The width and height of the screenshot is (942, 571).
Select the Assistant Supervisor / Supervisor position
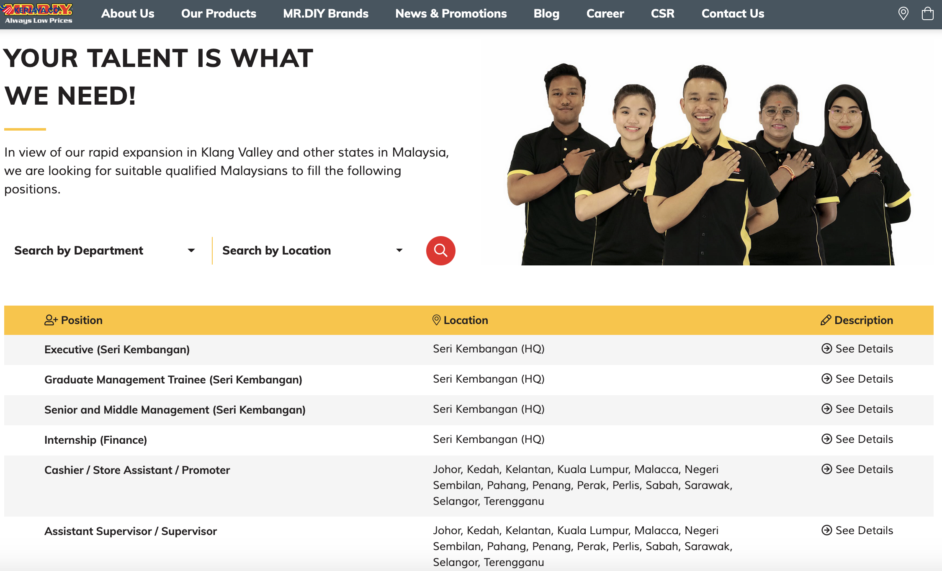[x=131, y=531]
